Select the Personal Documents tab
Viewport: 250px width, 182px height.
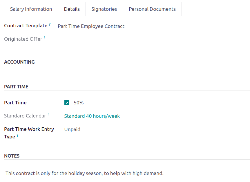click(x=152, y=9)
